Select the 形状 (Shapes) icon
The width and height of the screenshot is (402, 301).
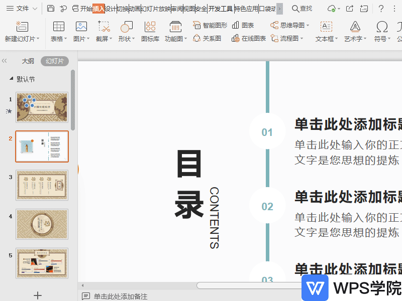point(127,27)
